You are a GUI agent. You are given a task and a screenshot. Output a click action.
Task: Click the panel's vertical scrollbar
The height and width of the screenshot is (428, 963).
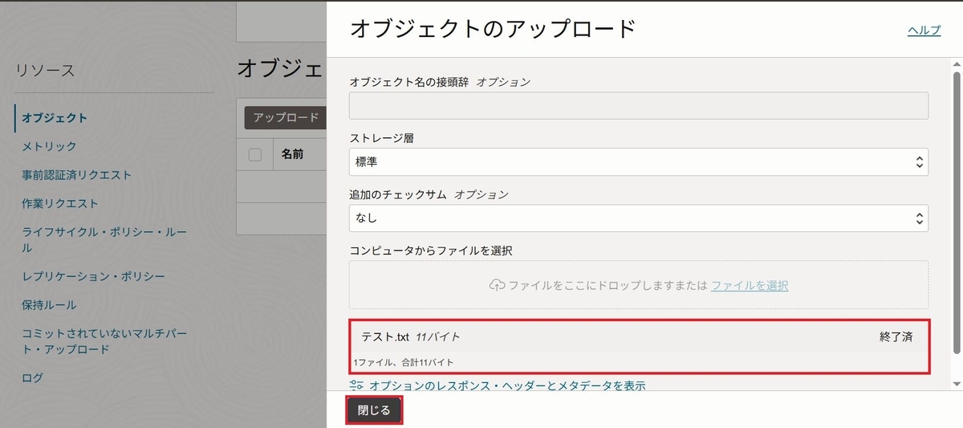tap(956, 213)
